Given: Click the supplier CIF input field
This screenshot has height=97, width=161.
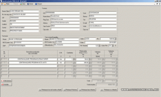Looking at the screenshot, I should coord(63,13).
